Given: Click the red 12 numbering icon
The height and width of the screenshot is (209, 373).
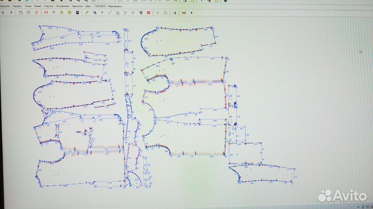Looking at the screenshot, I should 46,11.
